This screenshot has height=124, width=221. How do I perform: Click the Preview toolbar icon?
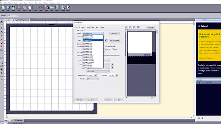coord(63,8)
